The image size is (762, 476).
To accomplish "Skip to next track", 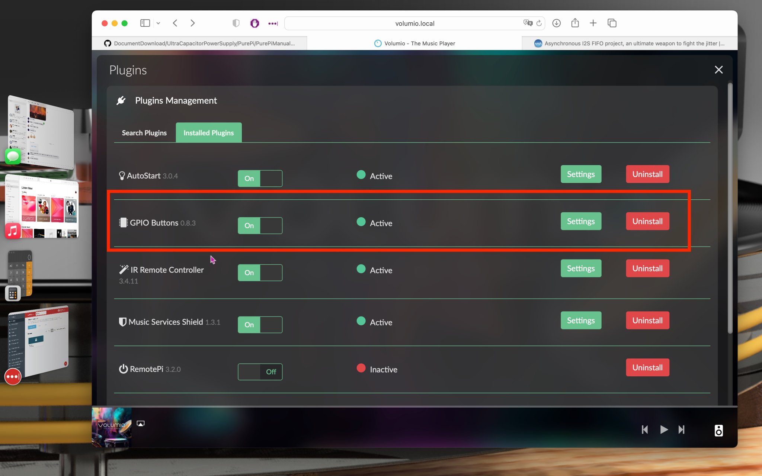I will (681, 430).
